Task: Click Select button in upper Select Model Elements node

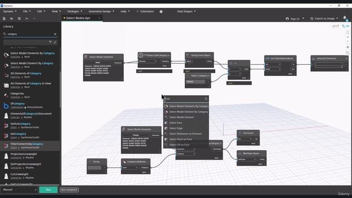Action: click(98, 63)
